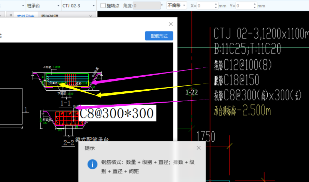Screen dimensions: 309x182
Task: Click the CAD text 拉筋C8@300(高)x300(长)
Action: (x=258, y=95)
